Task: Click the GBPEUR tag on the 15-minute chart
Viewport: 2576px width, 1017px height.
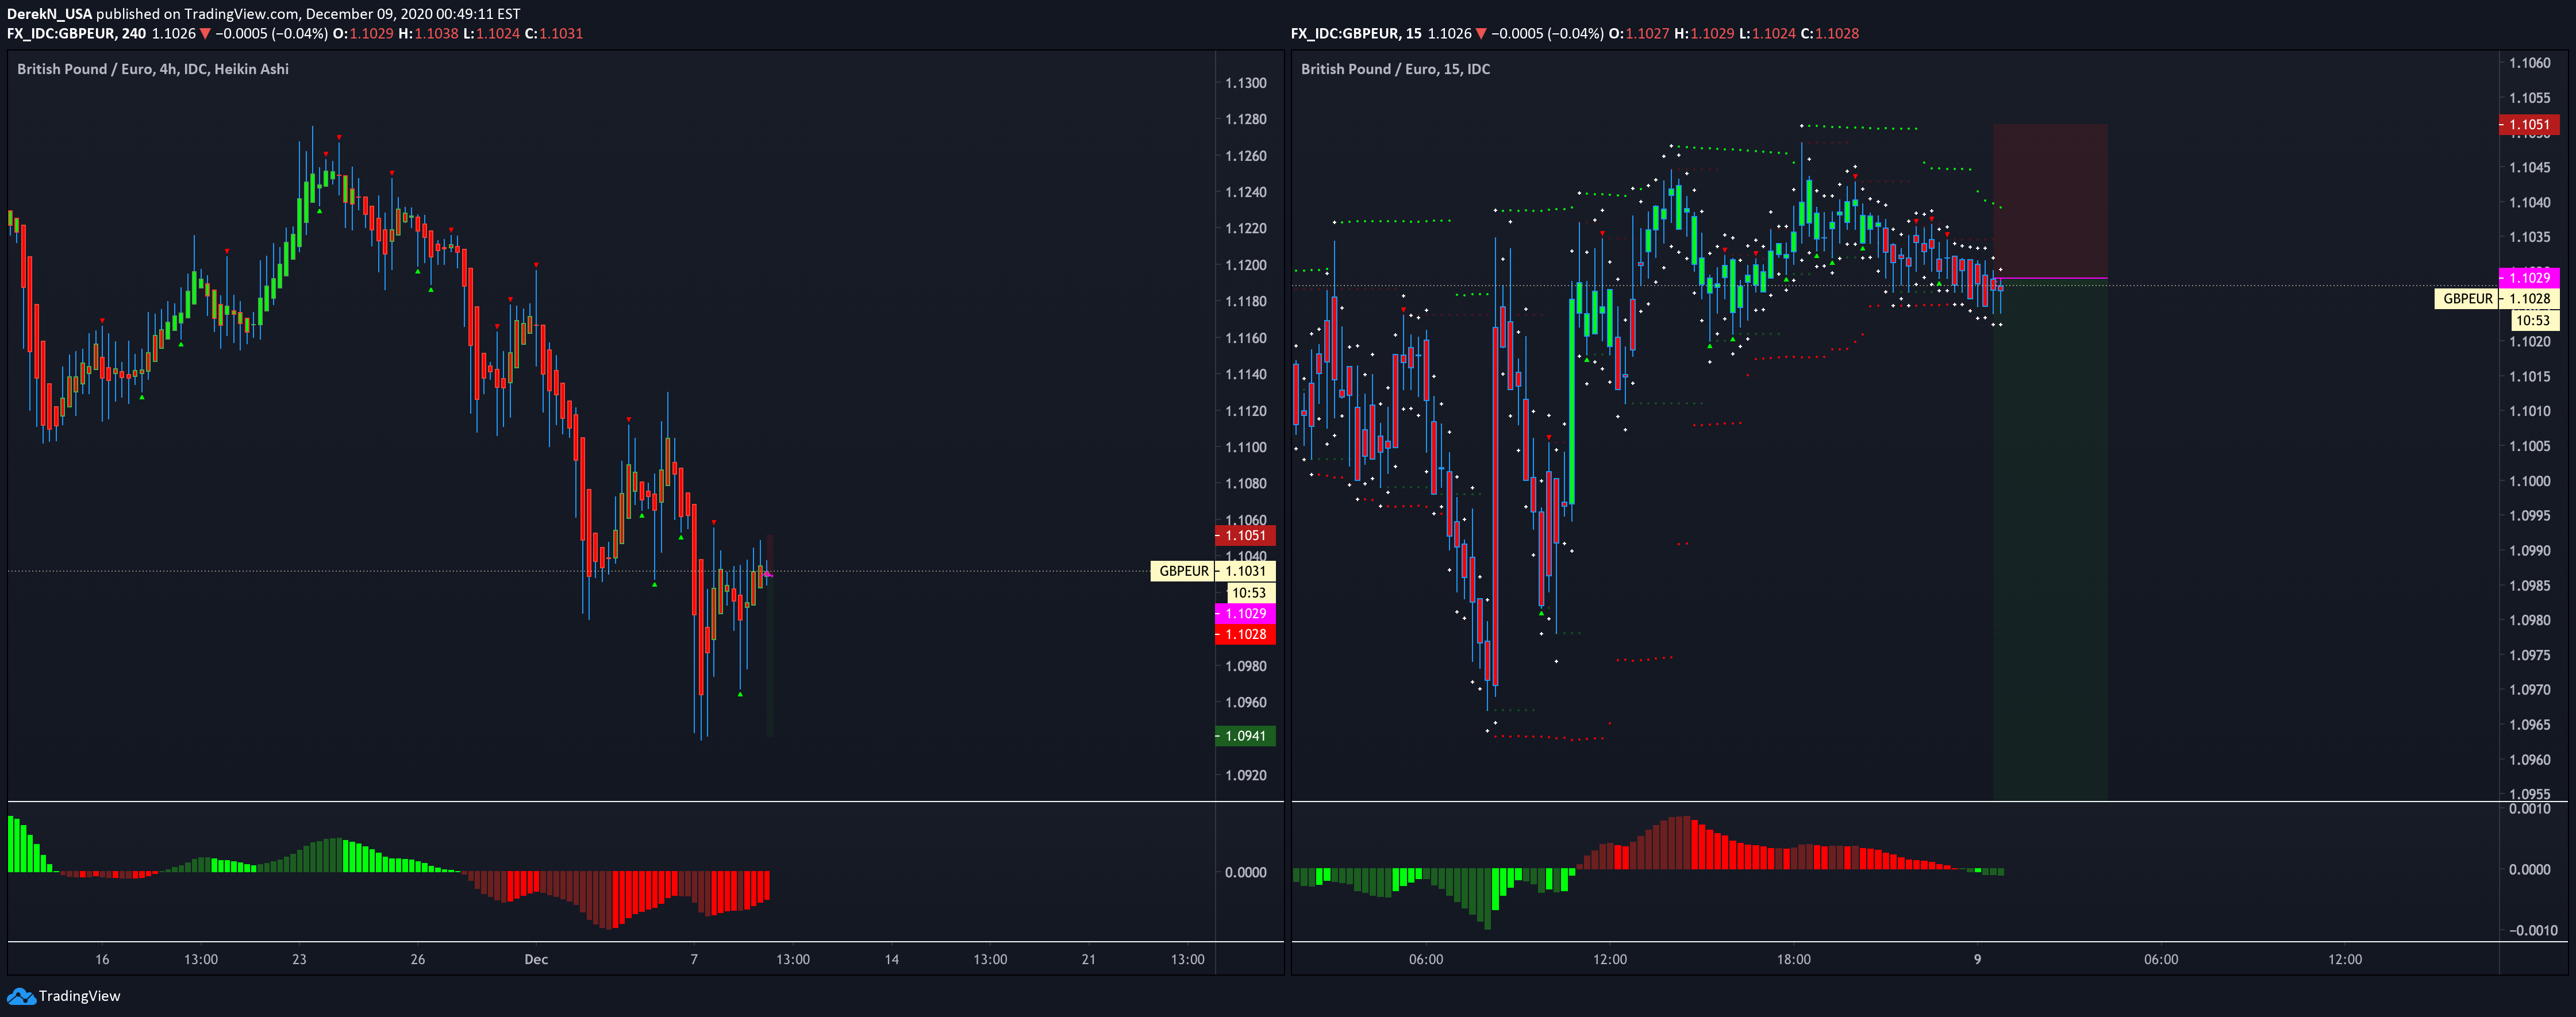Action: pyautogui.click(x=2467, y=298)
